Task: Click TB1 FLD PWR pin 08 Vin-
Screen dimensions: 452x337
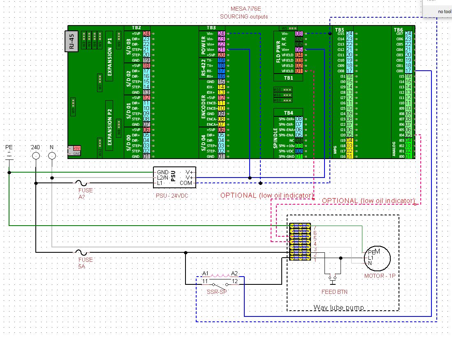Action: coord(299,34)
